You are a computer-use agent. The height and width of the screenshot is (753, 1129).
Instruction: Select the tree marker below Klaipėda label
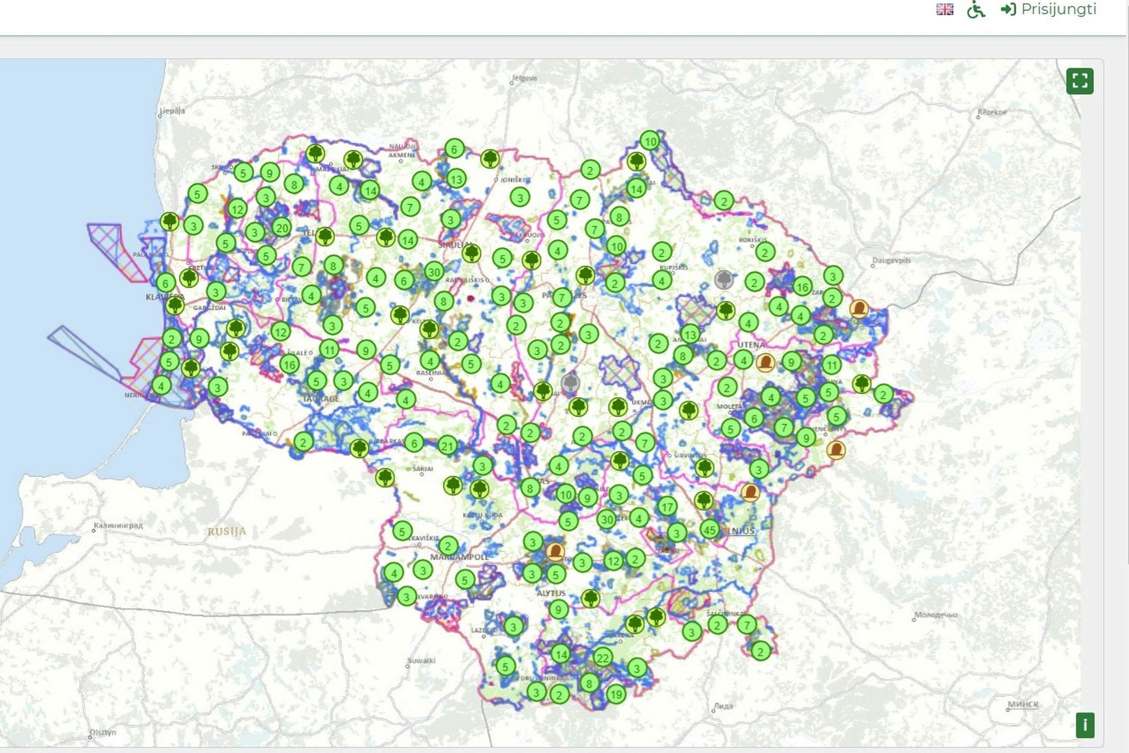click(x=174, y=305)
